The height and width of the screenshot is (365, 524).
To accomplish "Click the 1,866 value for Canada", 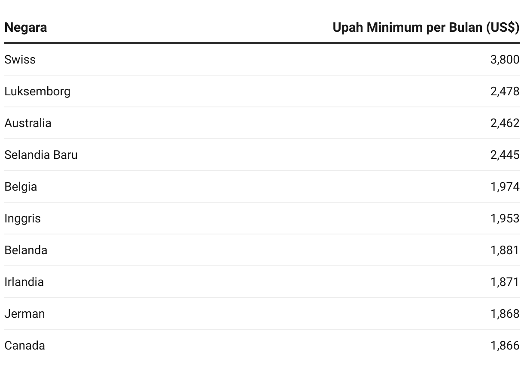I will point(505,345).
